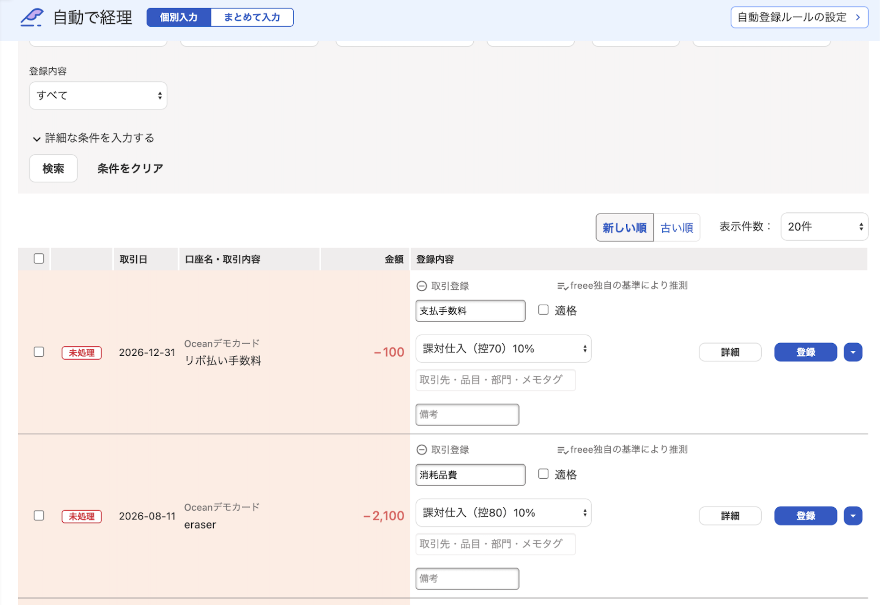
Task: Open 課対仕入（控80）10% tax dropdown
Action: [x=504, y=513]
